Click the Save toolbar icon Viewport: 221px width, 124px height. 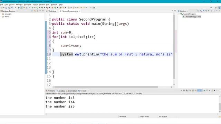click(6, 8)
